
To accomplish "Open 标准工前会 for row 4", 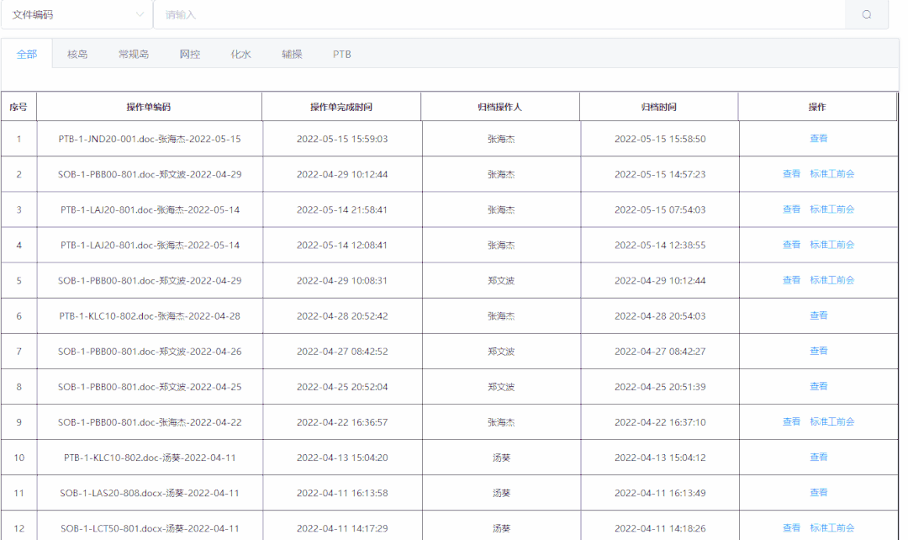I will point(831,245).
